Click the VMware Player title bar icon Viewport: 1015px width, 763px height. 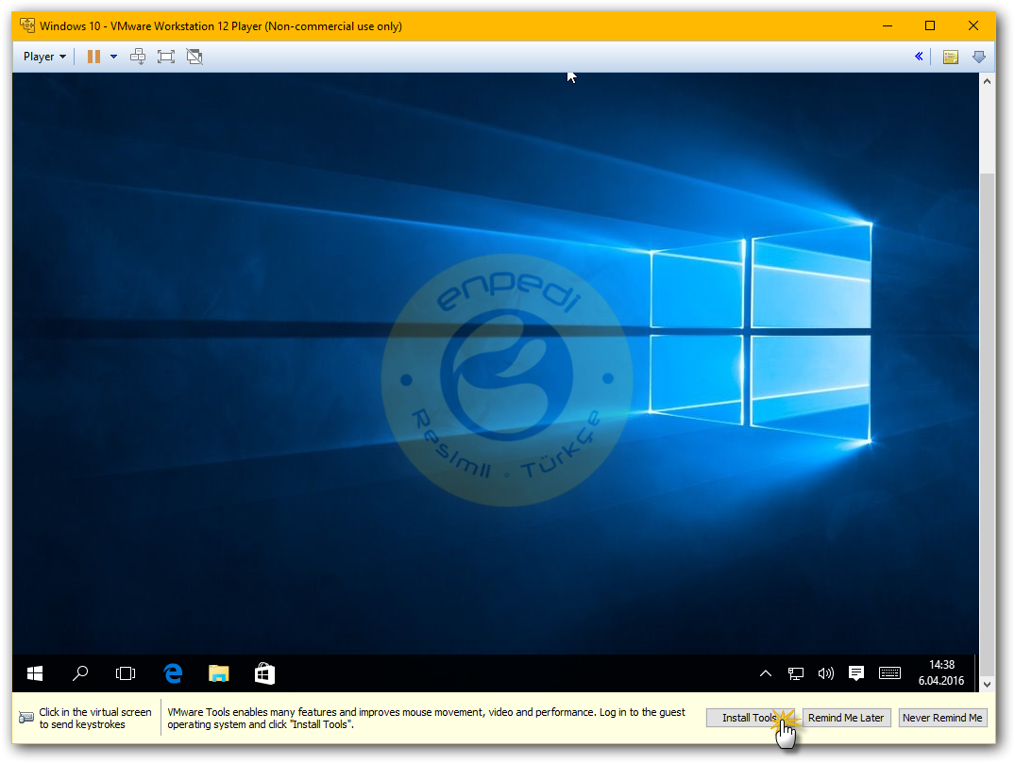coord(27,25)
